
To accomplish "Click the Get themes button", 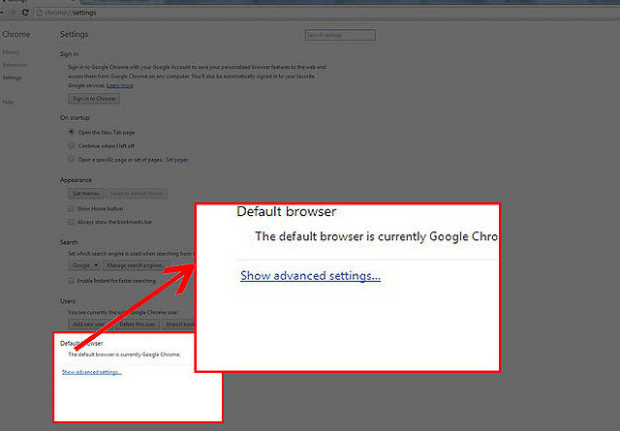I will [86, 194].
